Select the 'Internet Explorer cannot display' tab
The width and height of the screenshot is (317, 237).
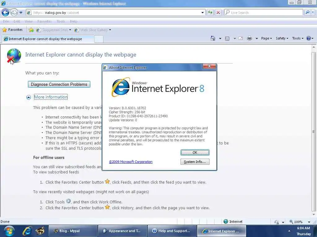[48, 39]
